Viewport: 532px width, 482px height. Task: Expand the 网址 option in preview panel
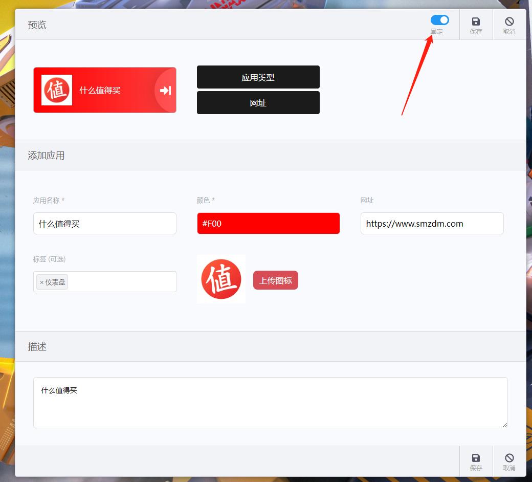258,102
